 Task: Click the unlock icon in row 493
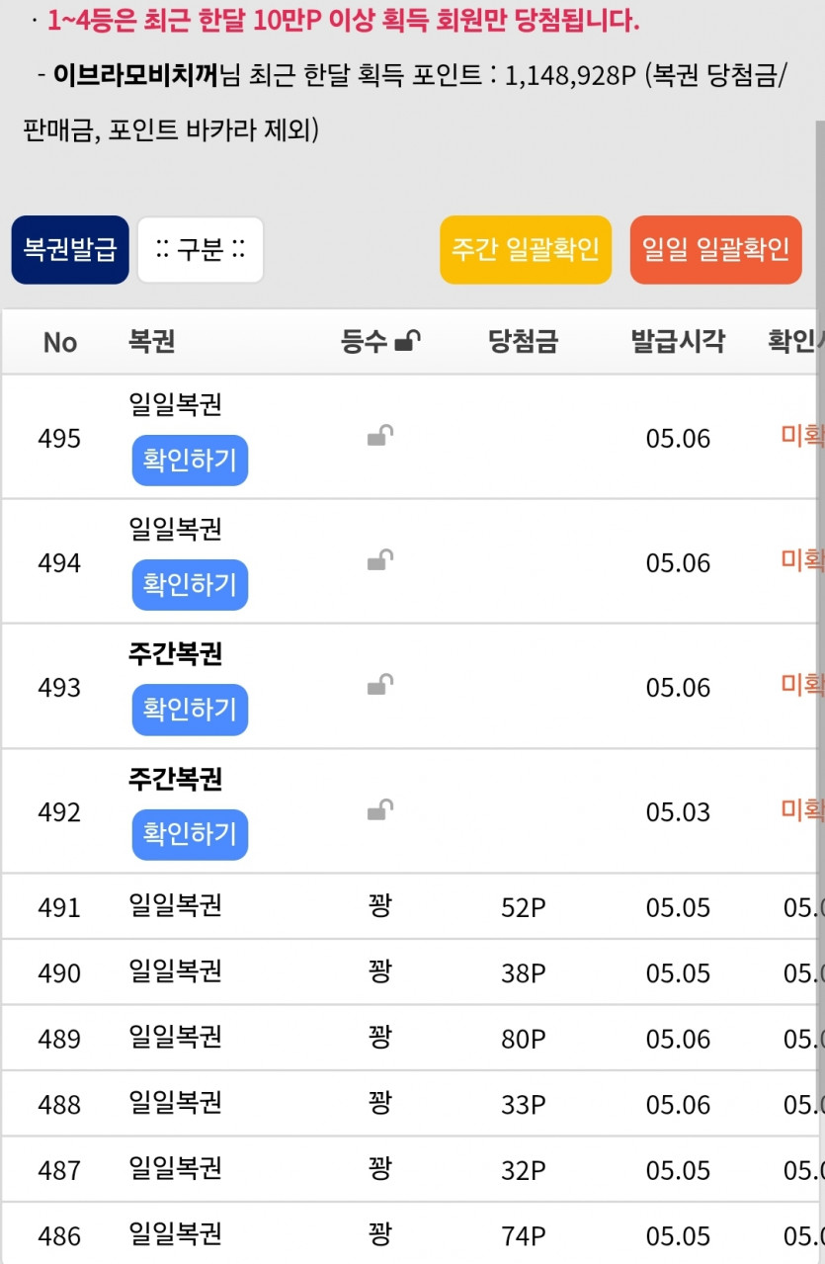pos(380,685)
